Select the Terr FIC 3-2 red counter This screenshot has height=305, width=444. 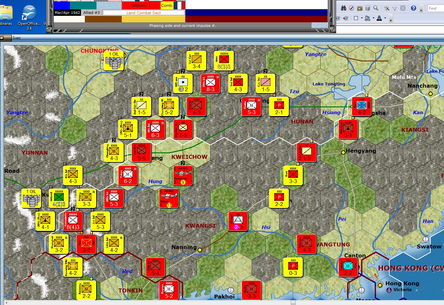(86, 244)
